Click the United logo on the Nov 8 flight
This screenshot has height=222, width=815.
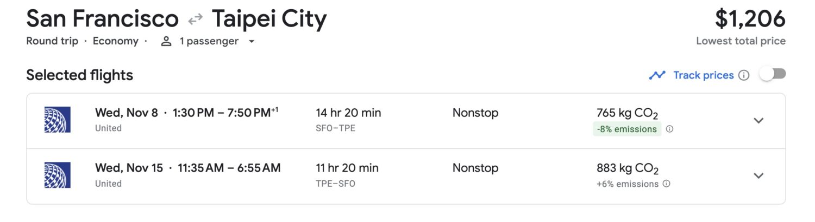pos(57,120)
